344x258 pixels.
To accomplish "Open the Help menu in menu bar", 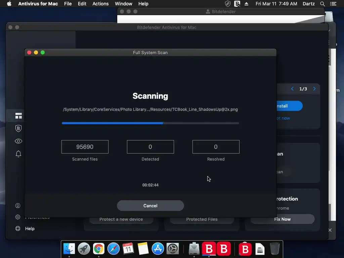I will point(143,4).
